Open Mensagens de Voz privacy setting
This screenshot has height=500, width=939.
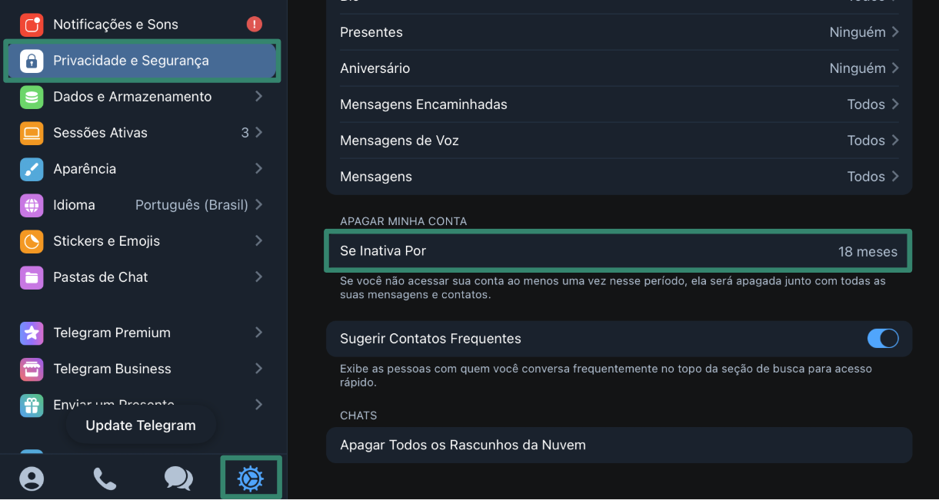(x=618, y=141)
